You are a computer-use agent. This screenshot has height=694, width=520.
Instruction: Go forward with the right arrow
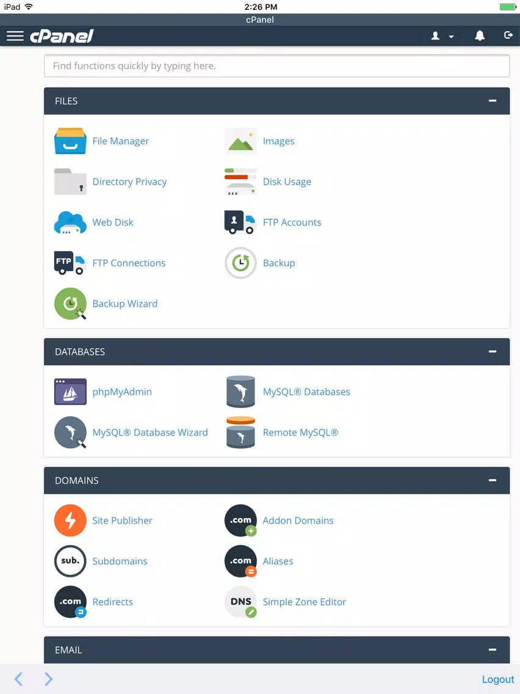coord(49,679)
